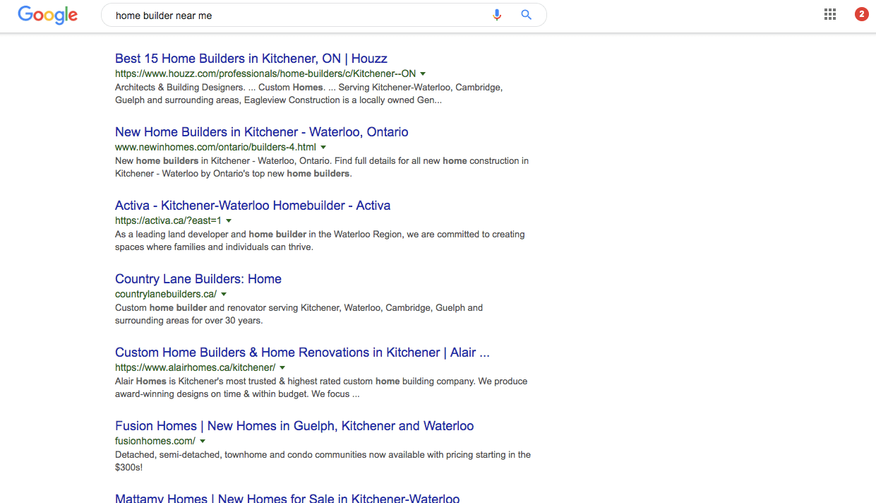Open the Google apps grid

coord(830,14)
